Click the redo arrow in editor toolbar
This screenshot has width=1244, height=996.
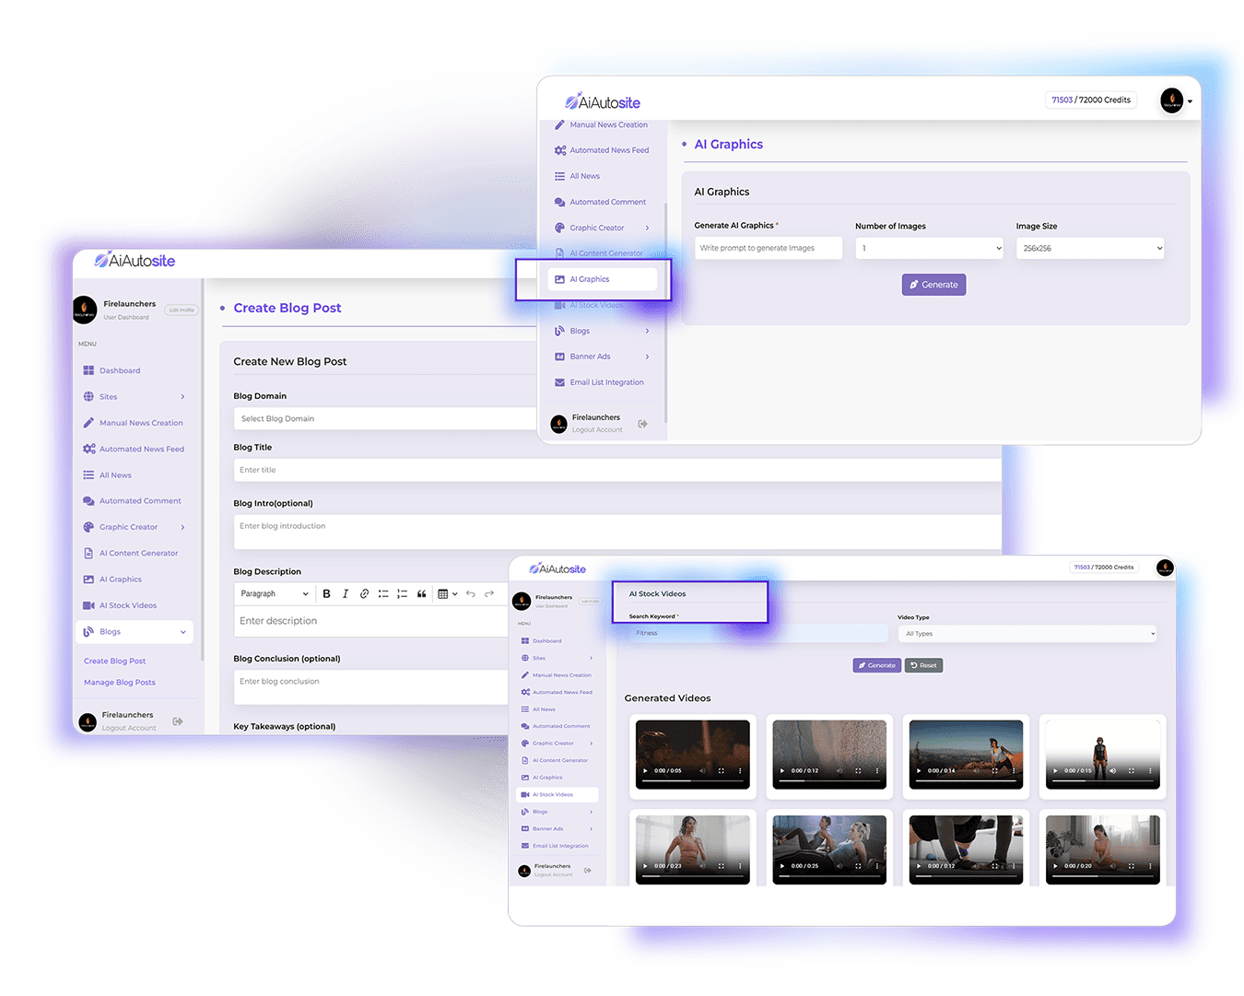[489, 594]
